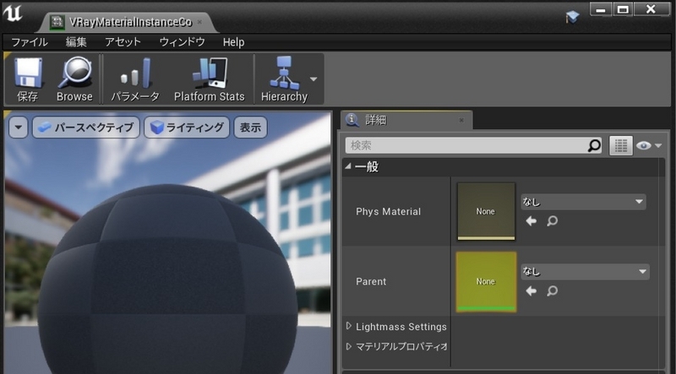Screen dimensions: 676x374
Task: Select the 詳細 panel tab
Action: (x=406, y=120)
